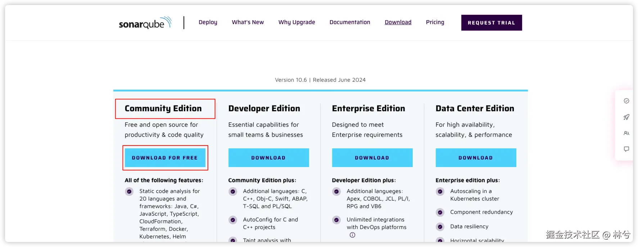This screenshot has width=638, height=247.
Task: Click 'AutoConfig for C and C++ projects' text
Action: pyautogui.click(x=271, y=224)
